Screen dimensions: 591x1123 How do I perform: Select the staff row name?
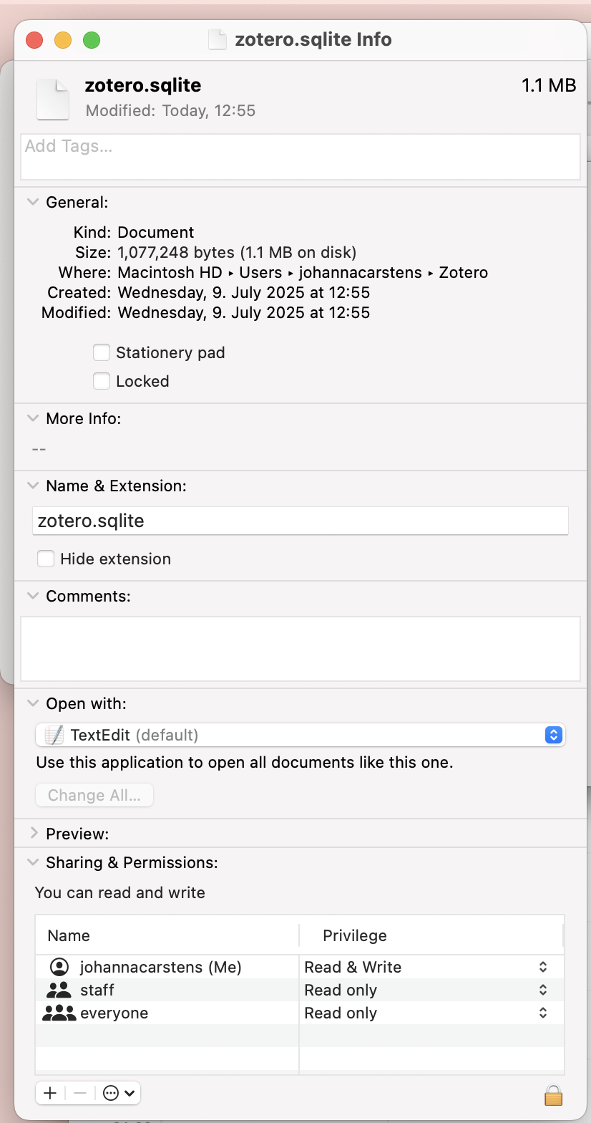tap(97, 990)
